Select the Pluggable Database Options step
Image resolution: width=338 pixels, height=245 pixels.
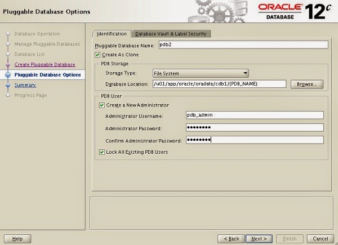point(47,75)
